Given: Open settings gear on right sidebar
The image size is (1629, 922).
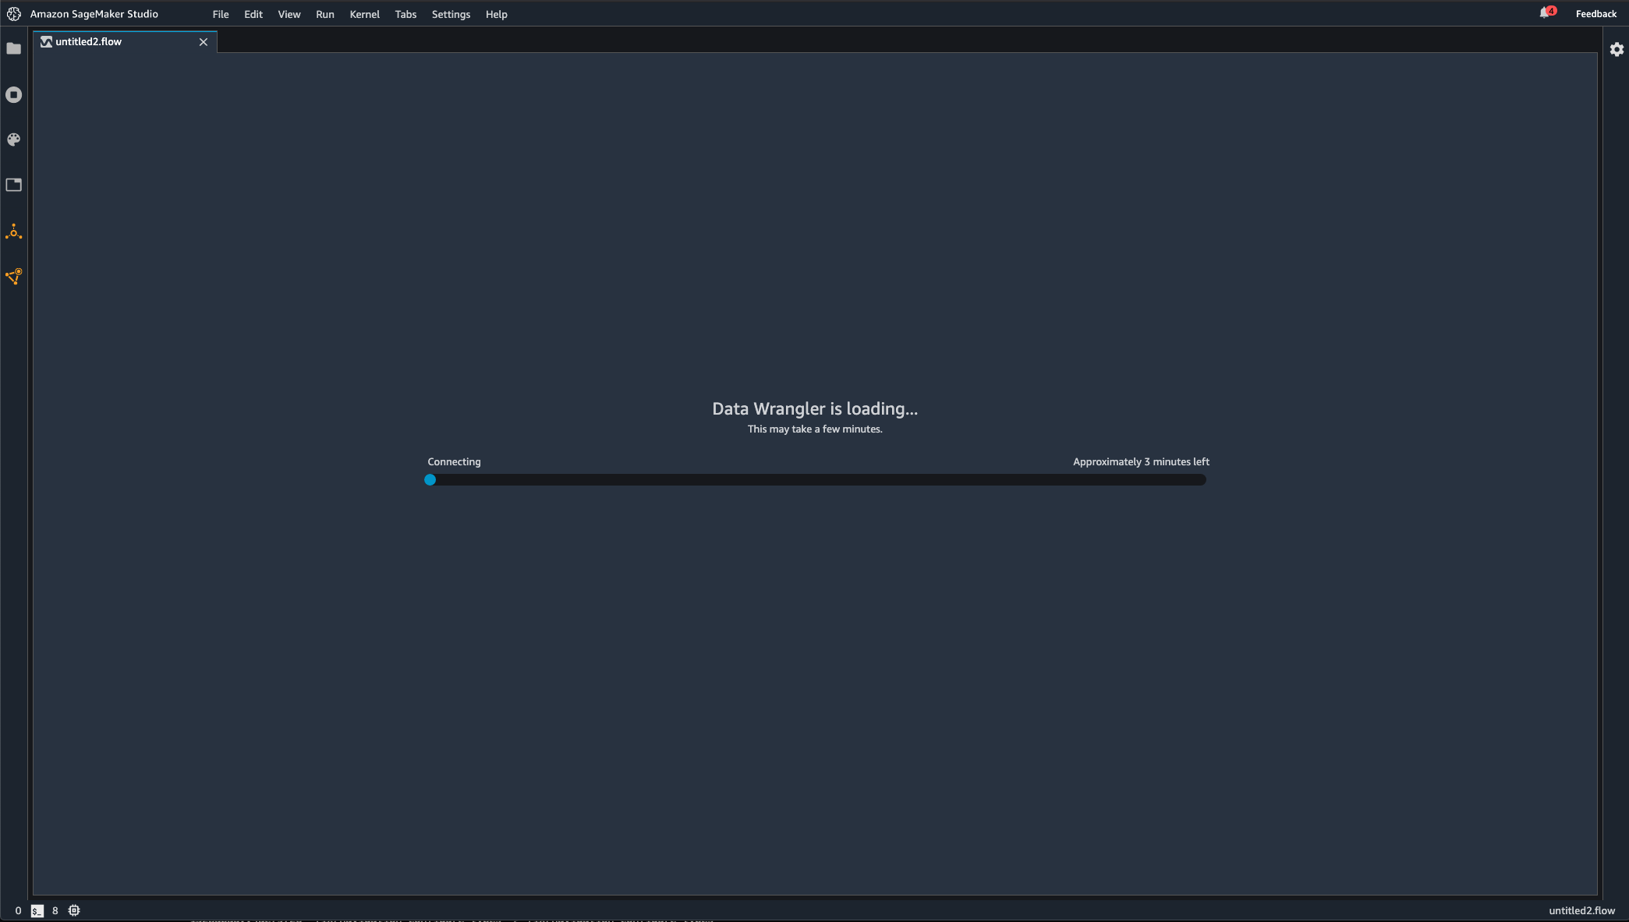Looking at the screenshot, I should point(1617,50).
